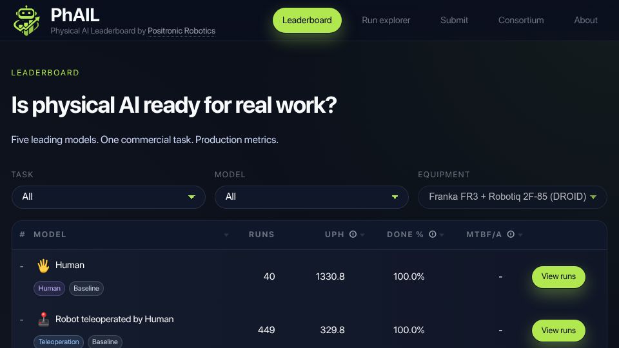The width and height of the screenshot is (619, 348).
Task: Click the 449 runs value
Action: pyautogui.click(x=266, y=330)
